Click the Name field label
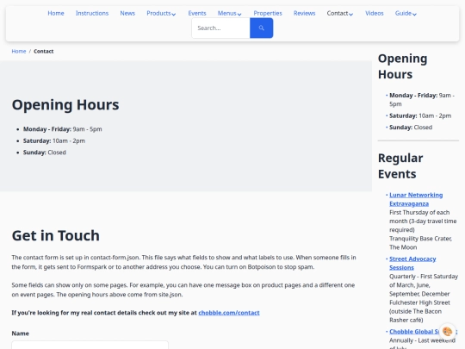This screenshot has height=349, width=465. (x=20, y=333)
